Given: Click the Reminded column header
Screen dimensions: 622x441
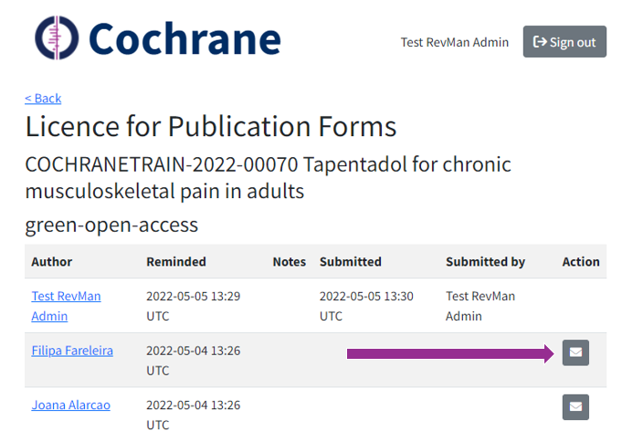Looking at the screenshot, I should click(176, 261).
